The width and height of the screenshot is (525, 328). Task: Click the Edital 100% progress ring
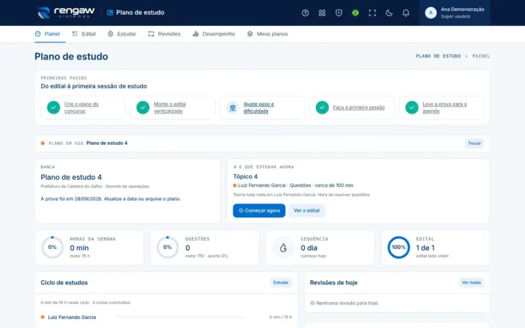399,247
